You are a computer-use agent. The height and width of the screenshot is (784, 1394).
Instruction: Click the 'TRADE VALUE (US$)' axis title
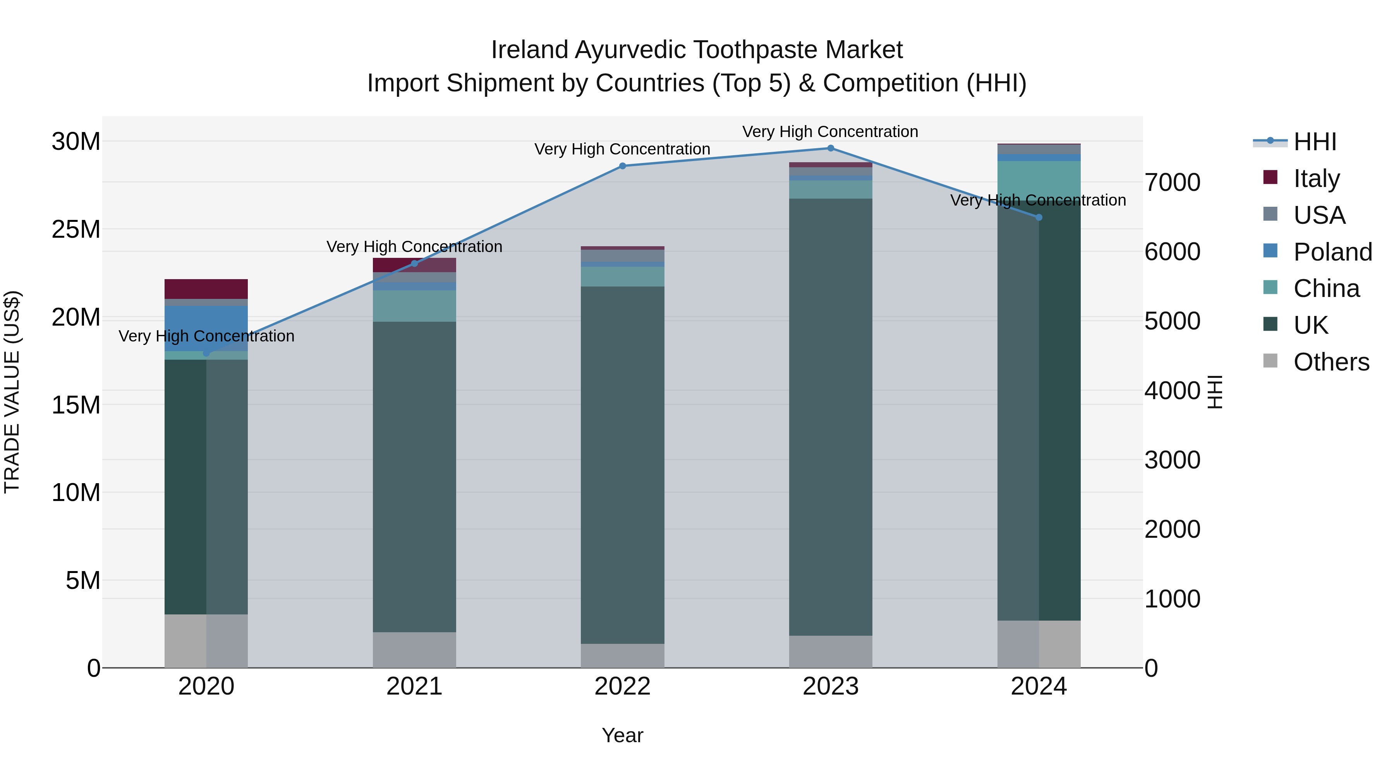tap(12, 392)
